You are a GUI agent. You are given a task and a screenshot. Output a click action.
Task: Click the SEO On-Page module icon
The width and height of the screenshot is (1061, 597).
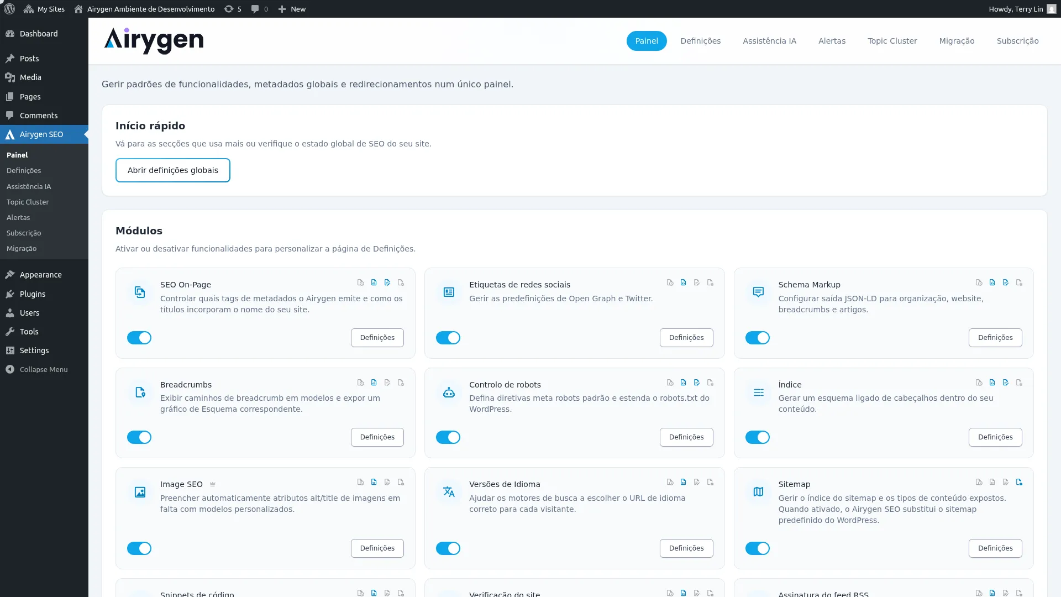pyautogui.click(x=140, y=292)
